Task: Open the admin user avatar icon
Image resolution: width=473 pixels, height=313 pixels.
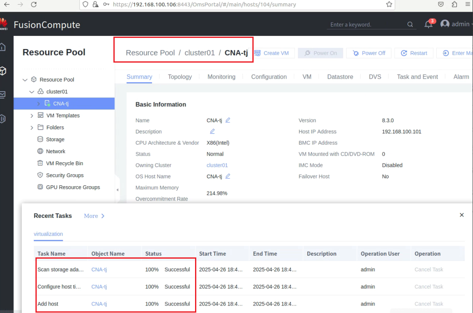Action: (x=445, y=24)
